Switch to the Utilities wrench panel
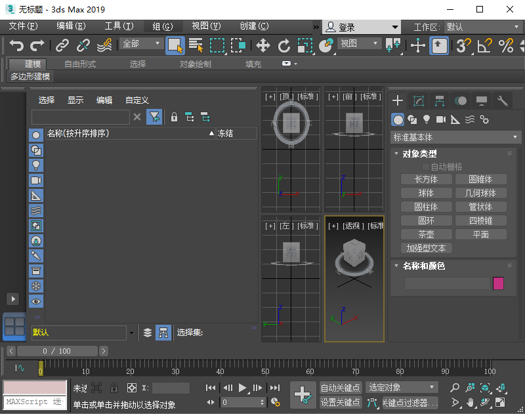525x414 pixels. click(503, 100)
